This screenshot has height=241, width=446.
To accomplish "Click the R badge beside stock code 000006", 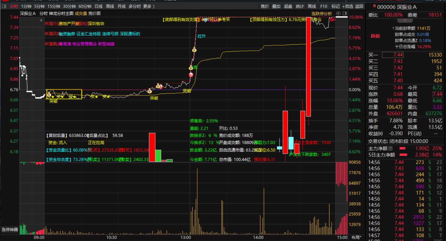I will (374, 6).
